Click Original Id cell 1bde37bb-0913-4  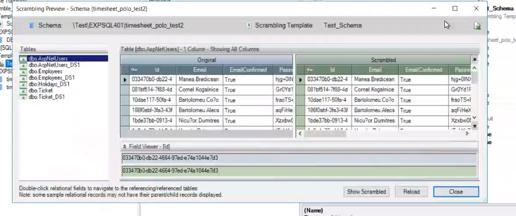pyautogui.click(x=153, y=121)
